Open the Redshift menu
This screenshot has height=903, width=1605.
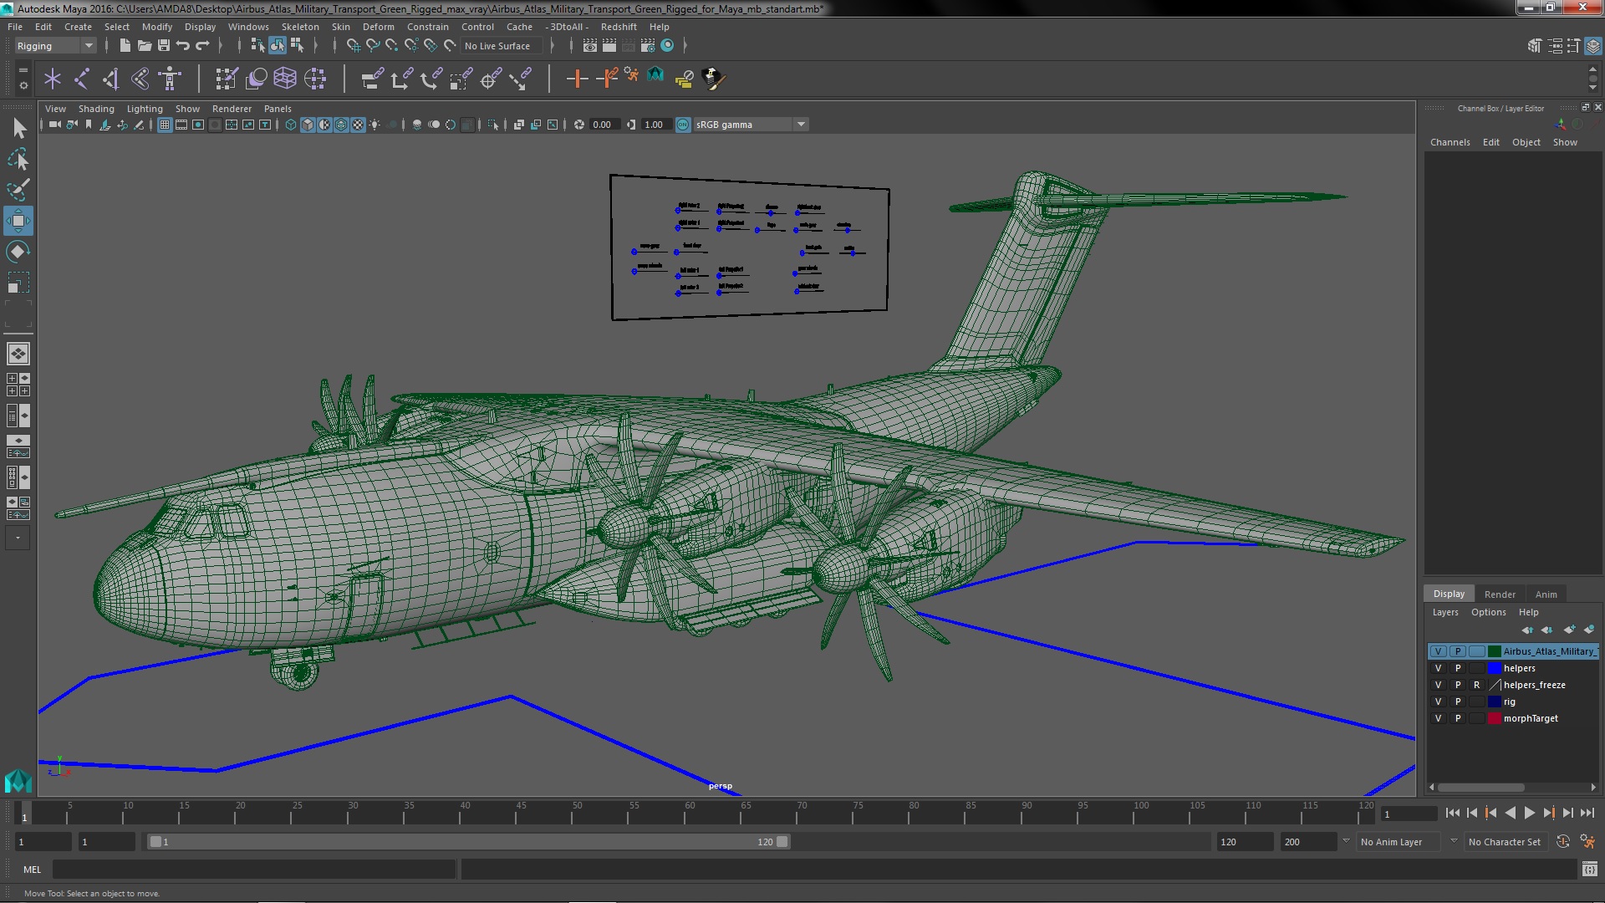click(x=619, y=27)
